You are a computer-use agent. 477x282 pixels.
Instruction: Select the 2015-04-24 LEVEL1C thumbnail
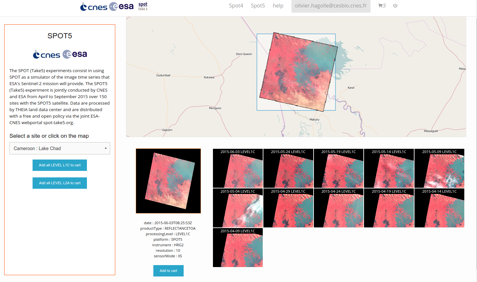pyautogui.click(x=339, y=208)
